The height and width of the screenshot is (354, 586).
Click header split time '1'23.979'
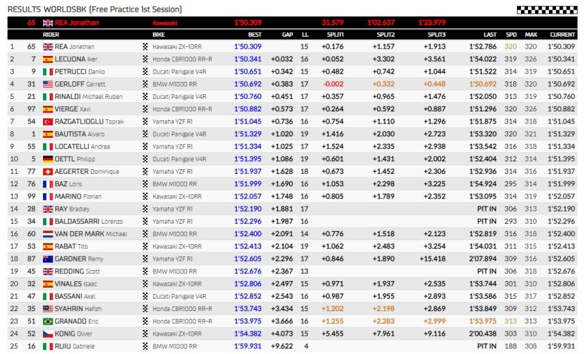pos(432,23)
